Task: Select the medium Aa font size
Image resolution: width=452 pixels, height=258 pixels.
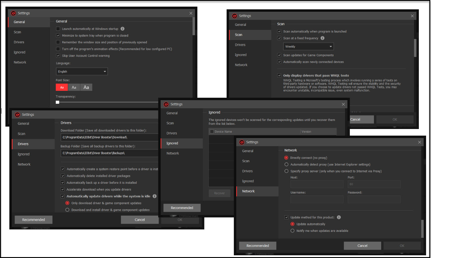Action: coord(74,87)
